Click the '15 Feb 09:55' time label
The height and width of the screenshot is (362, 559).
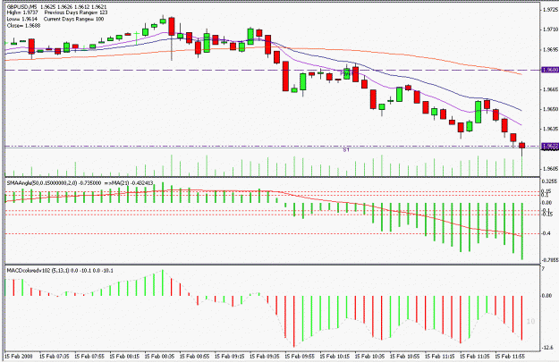(300, 356)
